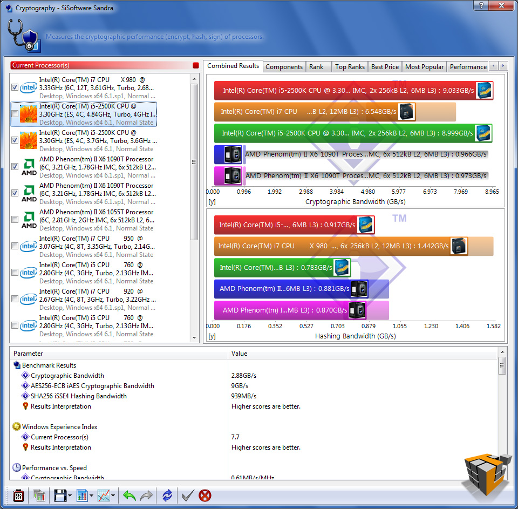Screen dimensions: 518x509
Task: Check the Core i7 920 processor box
Action: (15, 299)
